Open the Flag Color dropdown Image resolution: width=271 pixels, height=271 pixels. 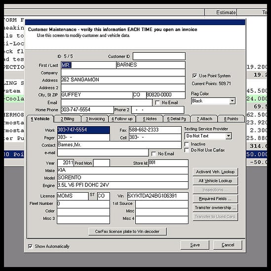tap(232, 101)
